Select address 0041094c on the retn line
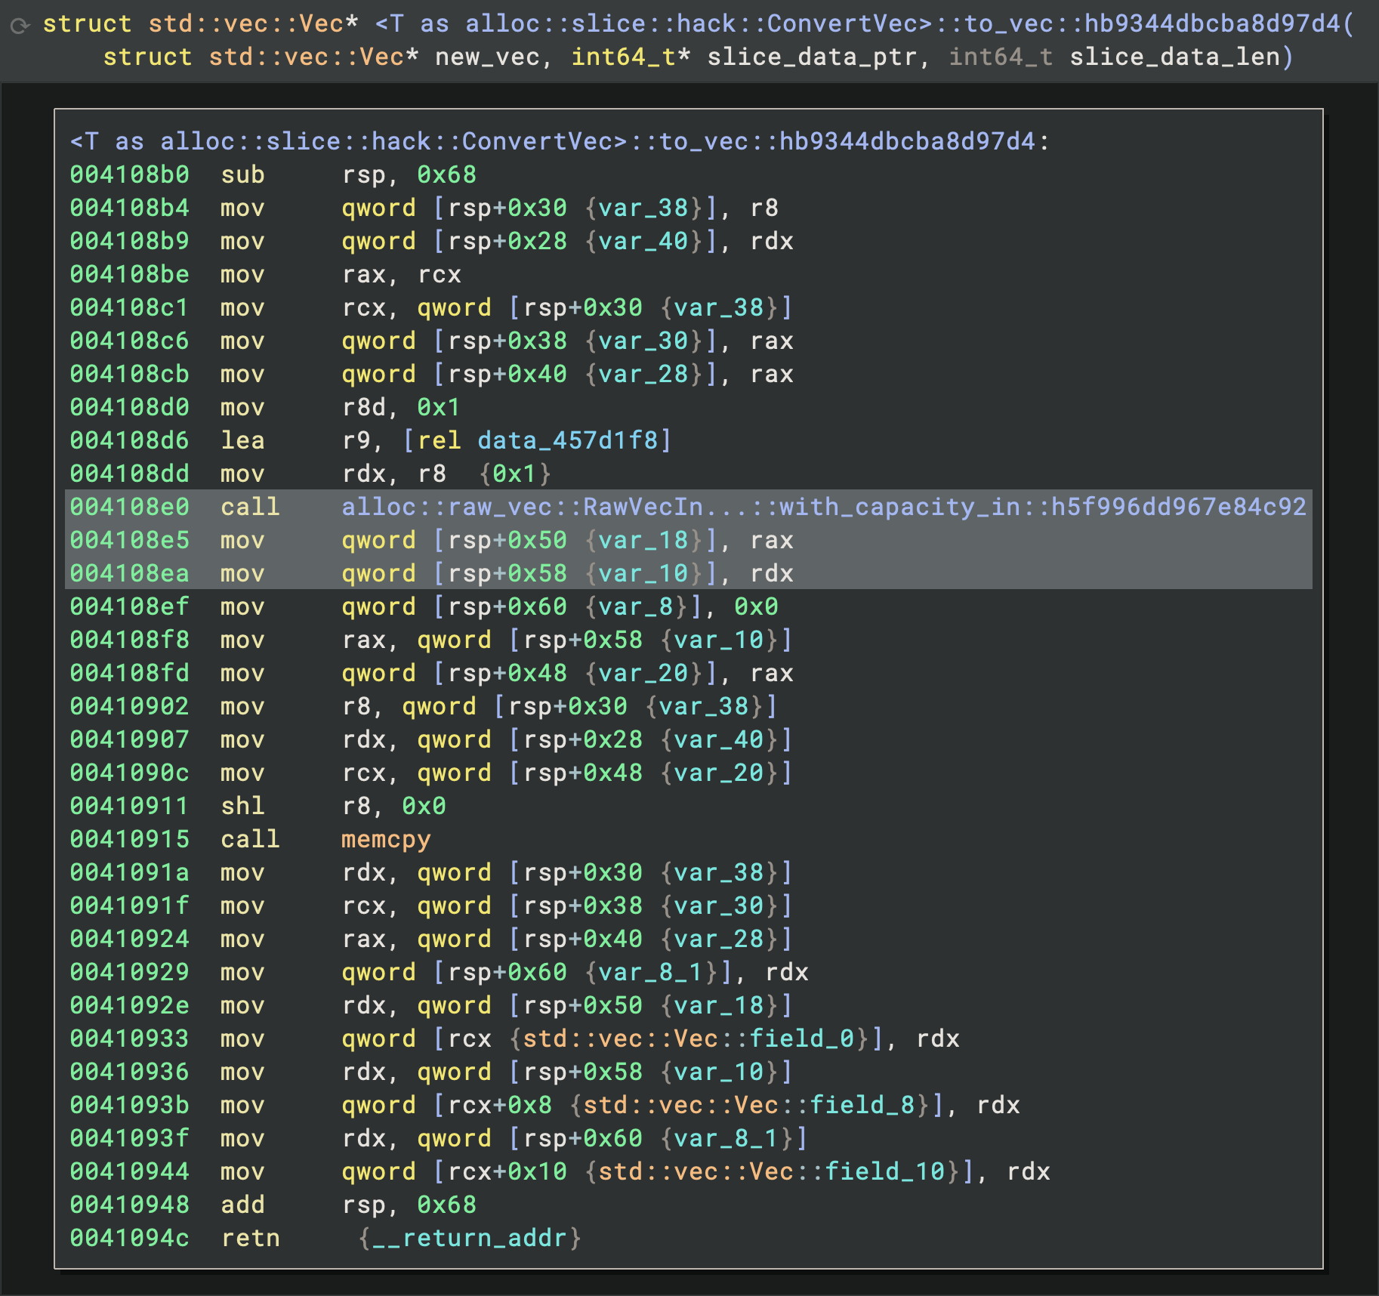 [129, 1238]
